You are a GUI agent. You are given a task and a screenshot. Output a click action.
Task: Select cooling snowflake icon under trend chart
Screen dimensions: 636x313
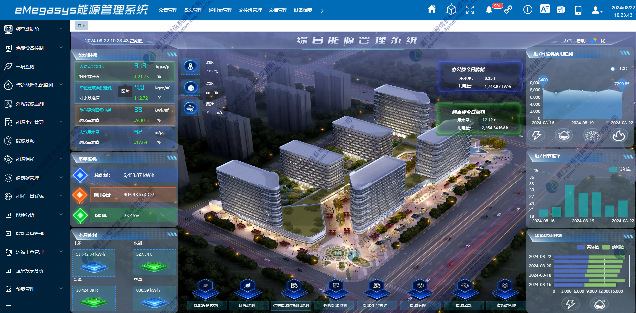pos(592,135)
